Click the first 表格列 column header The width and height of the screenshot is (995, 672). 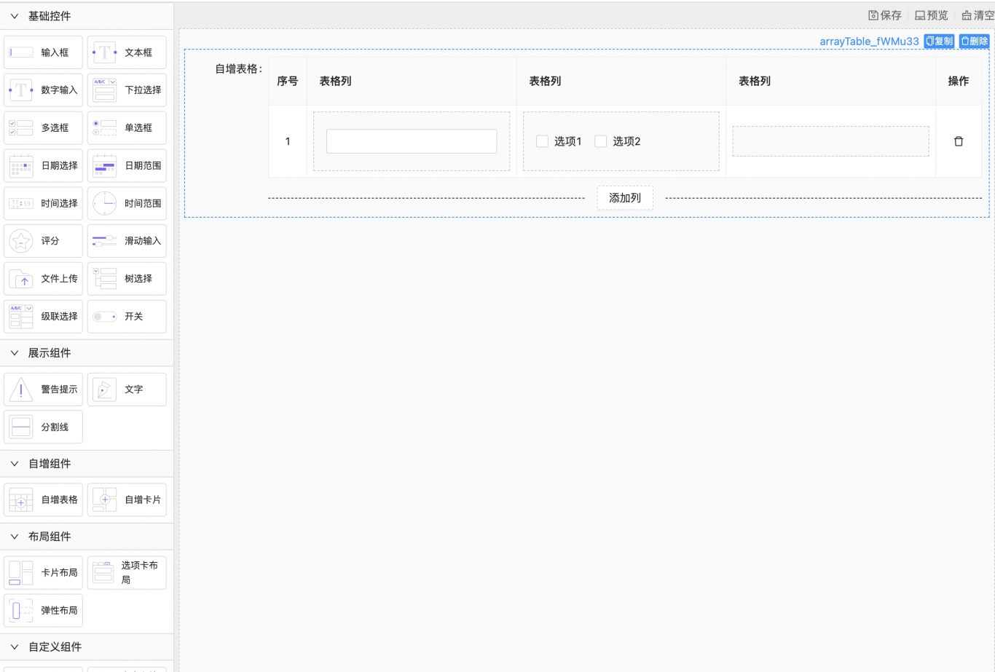412,81
